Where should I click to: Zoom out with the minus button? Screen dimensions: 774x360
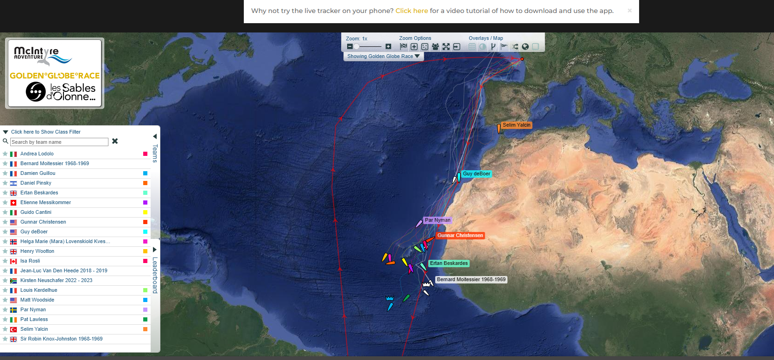(x=350, y=46)
